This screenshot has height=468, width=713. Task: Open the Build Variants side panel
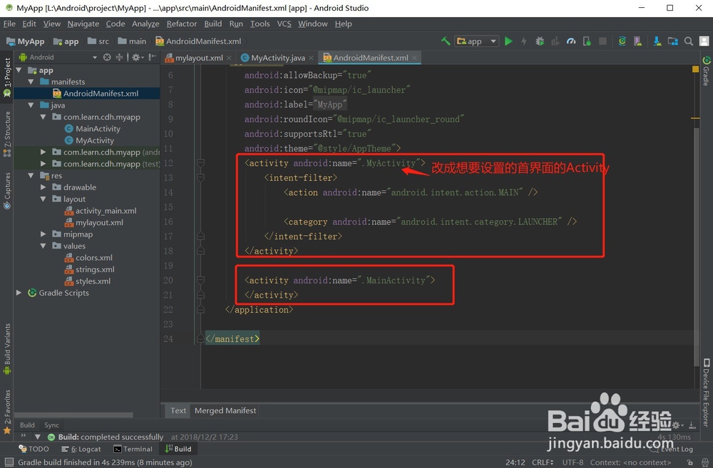click(7, 349)
